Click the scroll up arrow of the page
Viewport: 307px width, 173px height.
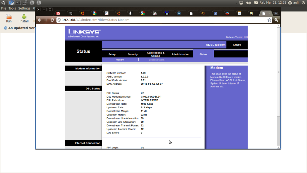pyautogui.click(x=279, y=26)
